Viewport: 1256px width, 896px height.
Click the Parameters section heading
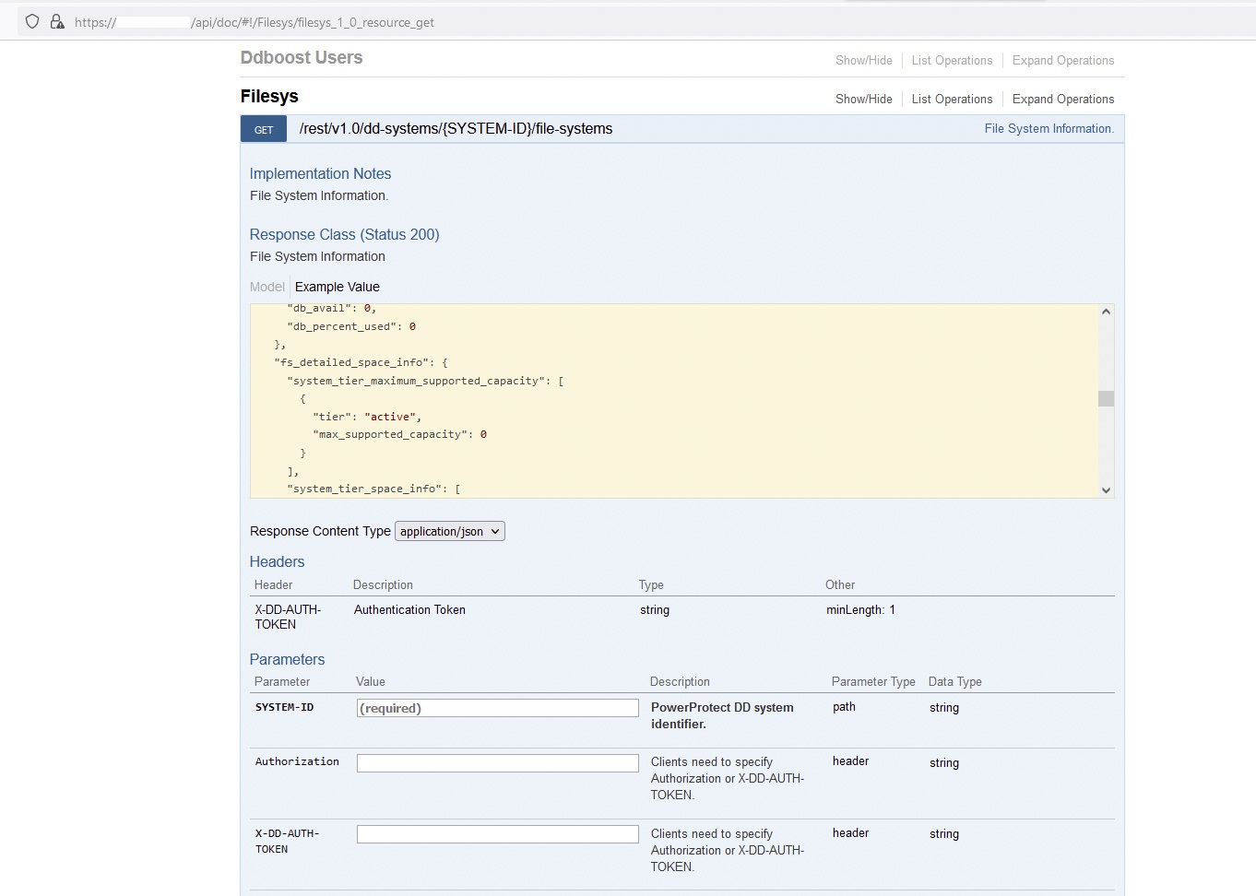point(287,659)
